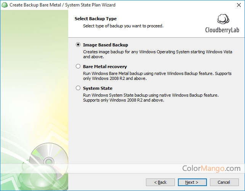Click the wizard window title text
This screenshot has width=245, height=191.
(x=62, y=5)
